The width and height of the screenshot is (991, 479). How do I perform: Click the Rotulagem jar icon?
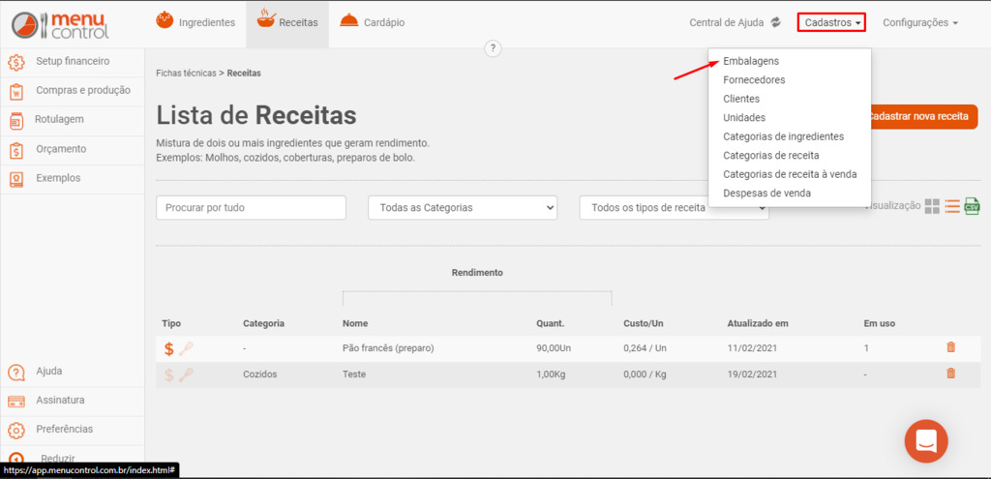click(x=16, y=120)
